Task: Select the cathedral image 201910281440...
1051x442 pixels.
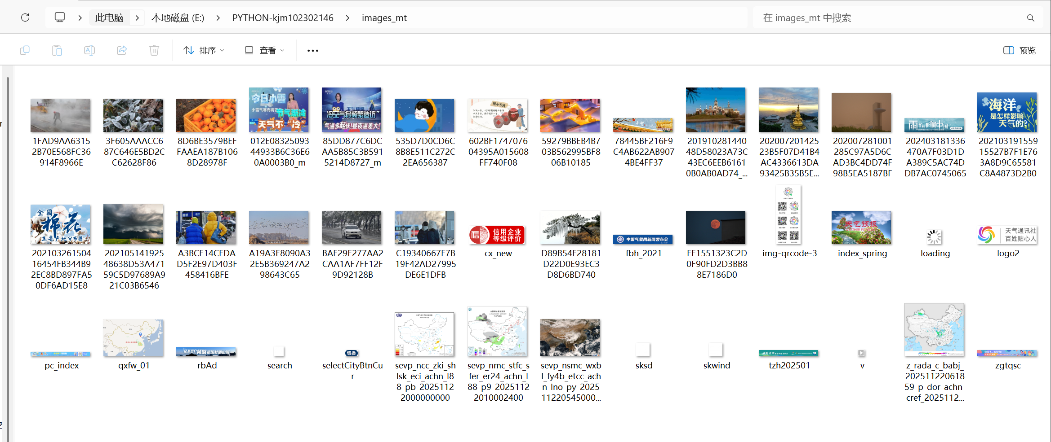Action: pos(716,110)
